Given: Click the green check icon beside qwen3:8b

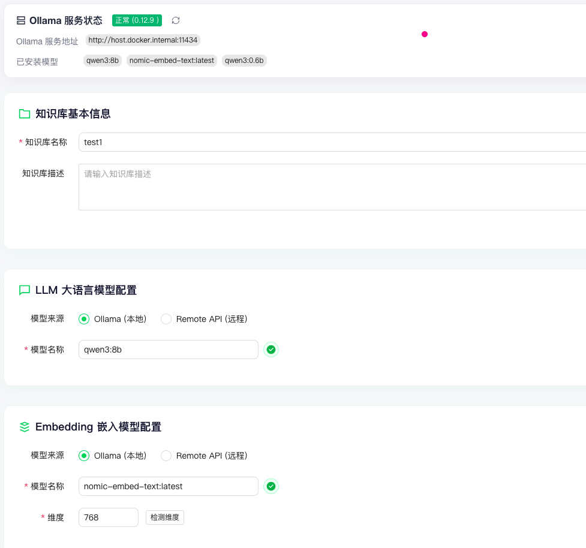Looking at the screenshot, I should point(271,350).
